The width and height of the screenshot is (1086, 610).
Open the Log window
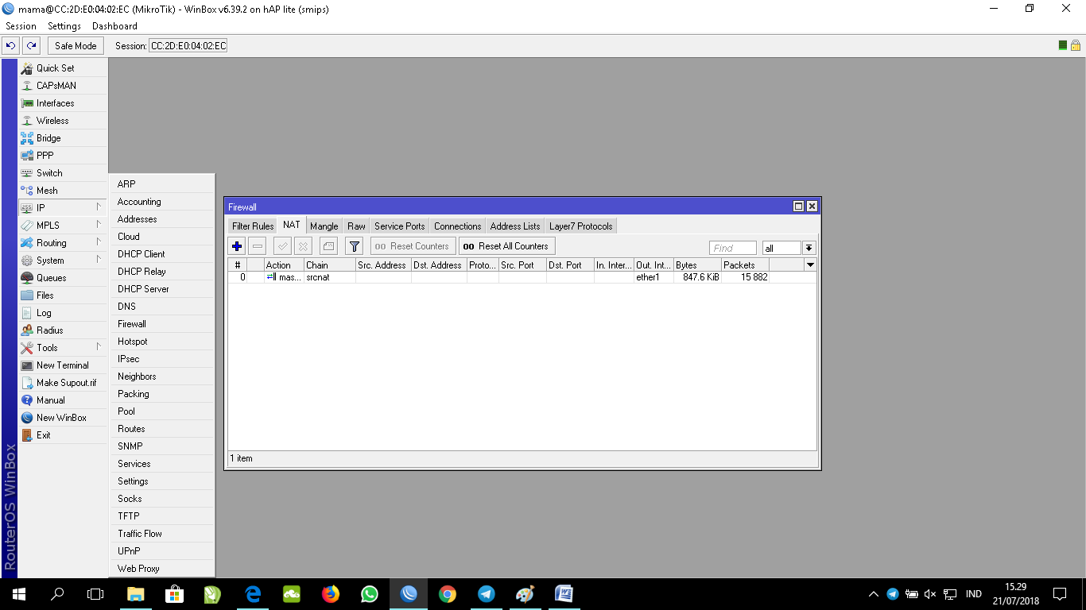click(63, 313)
